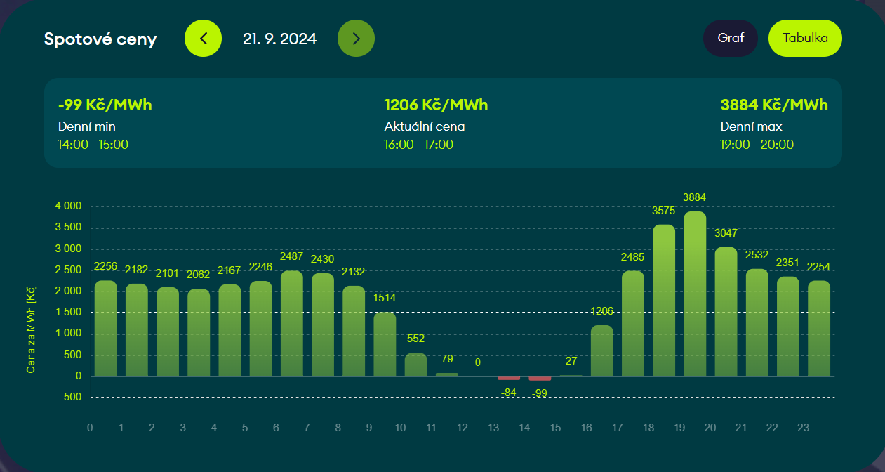
Task: Select the last bar labeled 2254
Action: pos(819,329)
